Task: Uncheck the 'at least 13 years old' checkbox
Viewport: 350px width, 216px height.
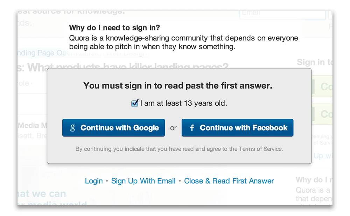Action: point(134,104)
